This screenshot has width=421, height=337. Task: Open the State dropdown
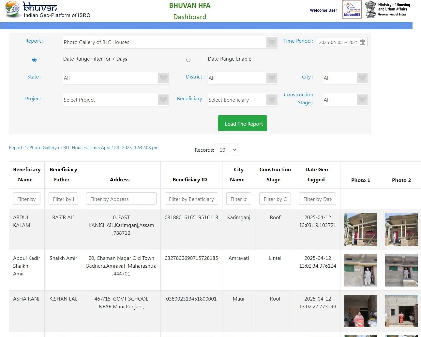pos(116,78)
